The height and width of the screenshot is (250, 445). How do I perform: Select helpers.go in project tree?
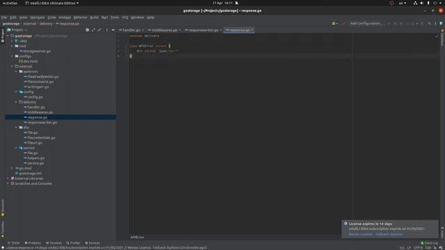tap(34, 158)
